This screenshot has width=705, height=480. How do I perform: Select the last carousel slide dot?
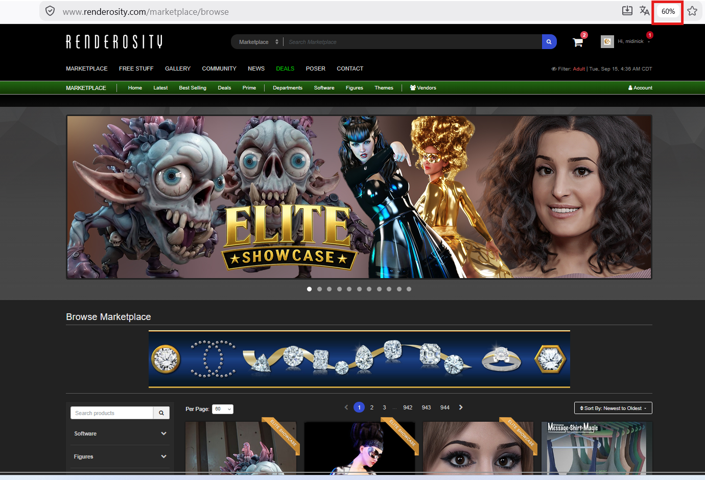point(409,289)
